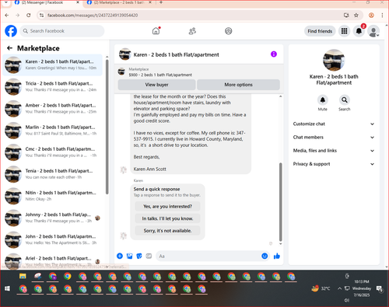Open Tenia conversation in chat list

(x=52, y=174)
